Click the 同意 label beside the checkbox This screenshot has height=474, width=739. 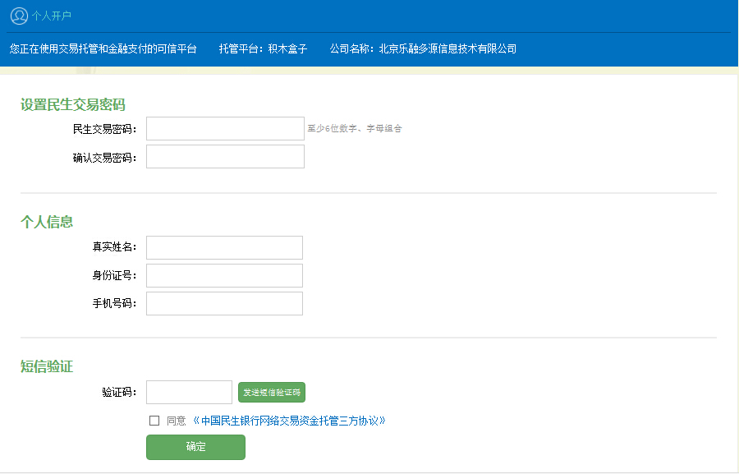tap(177, 421)
